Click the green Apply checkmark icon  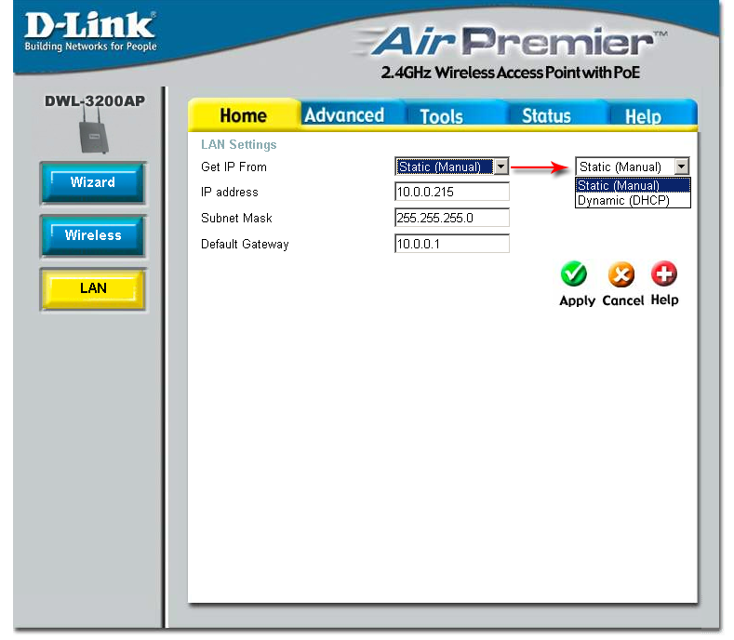[573, 273]
